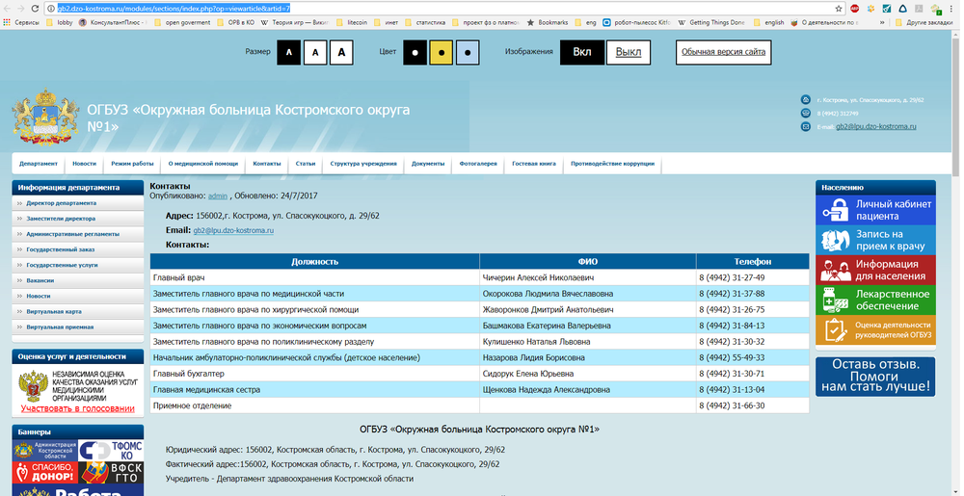Open Администрация Костромской области banner
Viewport: 964px width, 496px height.
[x=45, y=451]
